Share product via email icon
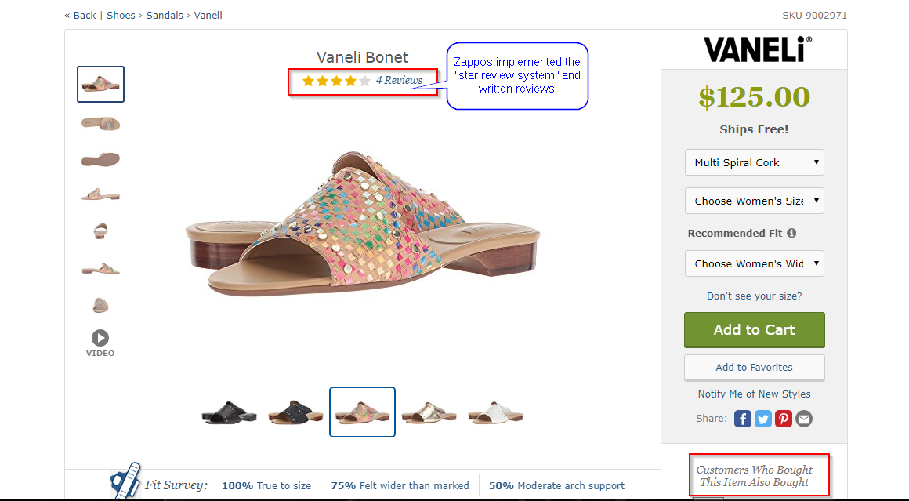 pyautogui.click(x=804, y=419)
